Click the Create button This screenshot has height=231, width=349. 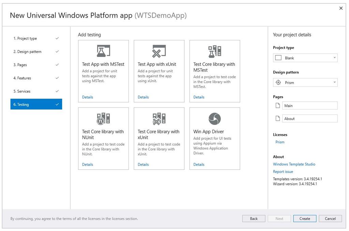click(x=304, y=218)
